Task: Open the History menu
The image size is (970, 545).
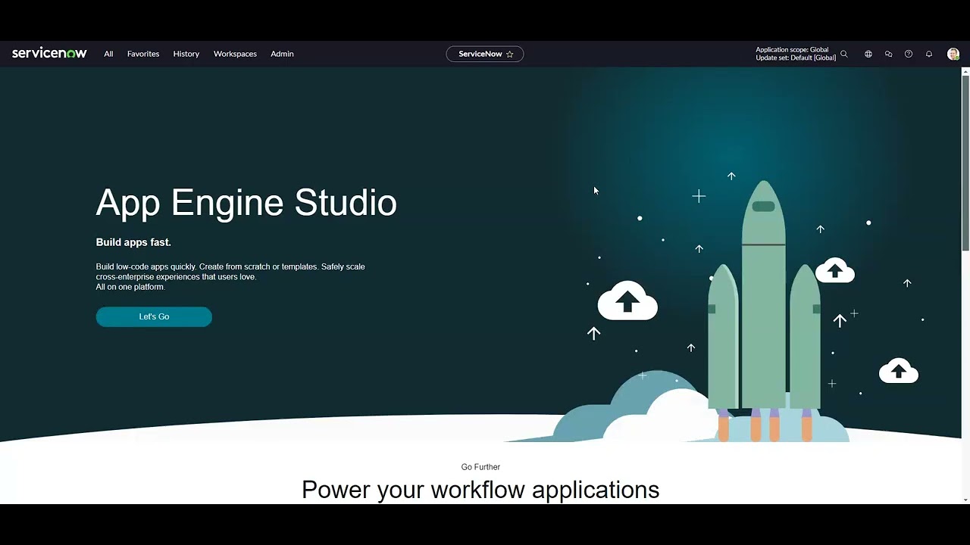Action: pyautogui.click(x=186, y=54)
